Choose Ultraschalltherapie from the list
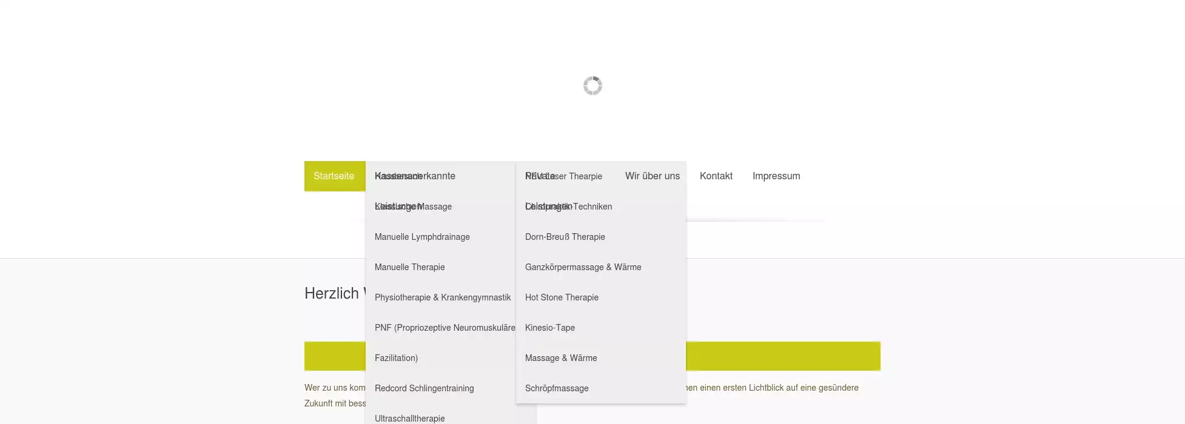 (x=409, y=418)
